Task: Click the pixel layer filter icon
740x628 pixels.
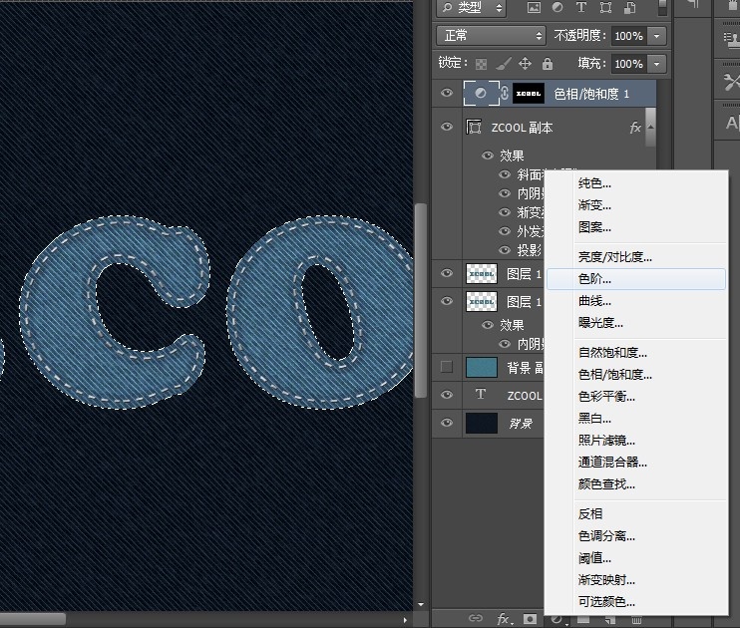Action: click(x=534, y=9)
